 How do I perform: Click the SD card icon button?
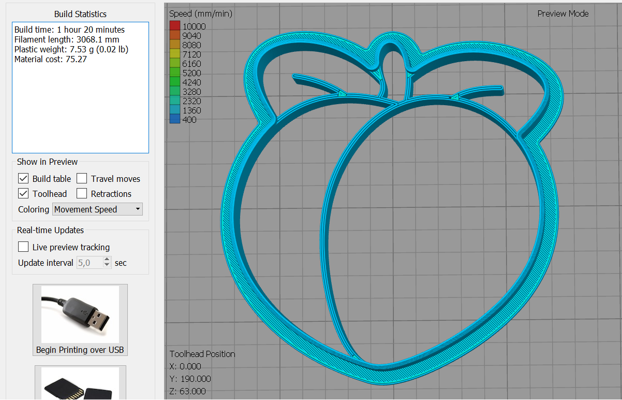pos(80,383)
